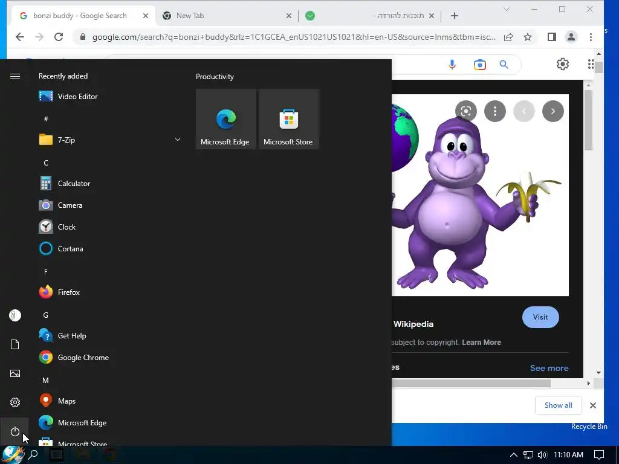Image resolution: width=619 pixels, height=464 pixels.
Task: Click the Visit button
Action: [540, 317]
